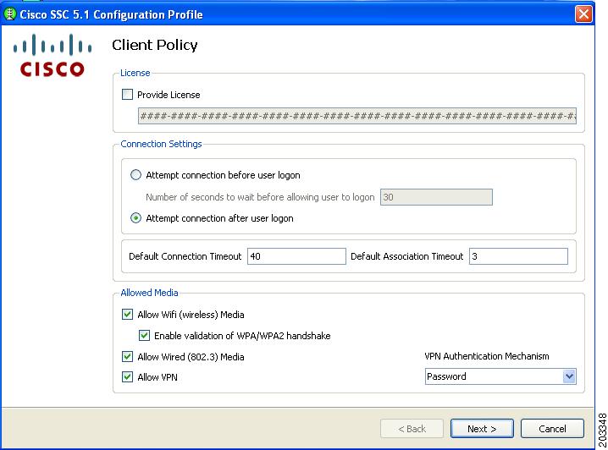Image resolution: width=608 pixels, height=450 pixels.
Task: Click the Next button
Action: coord(482,429)
